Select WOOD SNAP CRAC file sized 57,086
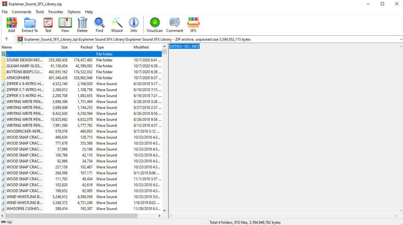 pos(81,149)
